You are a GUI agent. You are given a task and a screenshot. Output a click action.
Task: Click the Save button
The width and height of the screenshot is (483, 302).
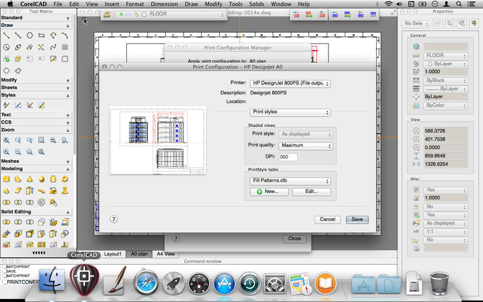[357, 219]
